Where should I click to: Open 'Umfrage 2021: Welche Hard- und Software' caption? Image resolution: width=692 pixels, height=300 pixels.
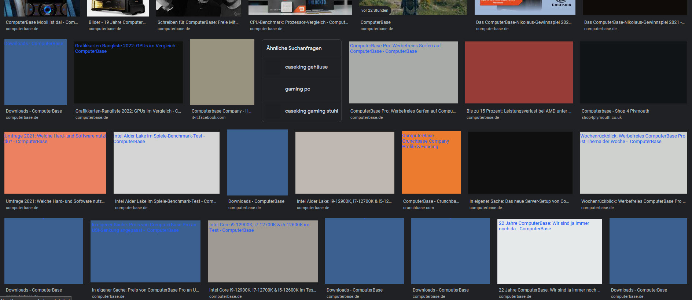tap(55, 201)
